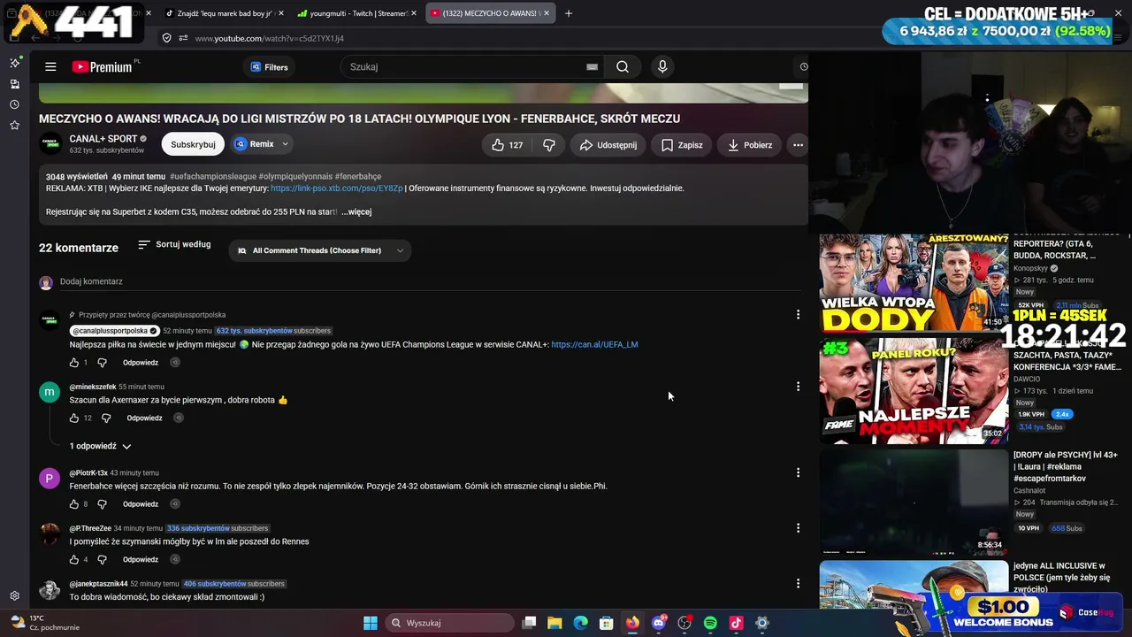The width and height of the screenshot is (1132, 637).
Task: Open options menu for @janekptasznik44 comment
Action: pyautogui.click(x=798, y=584)
